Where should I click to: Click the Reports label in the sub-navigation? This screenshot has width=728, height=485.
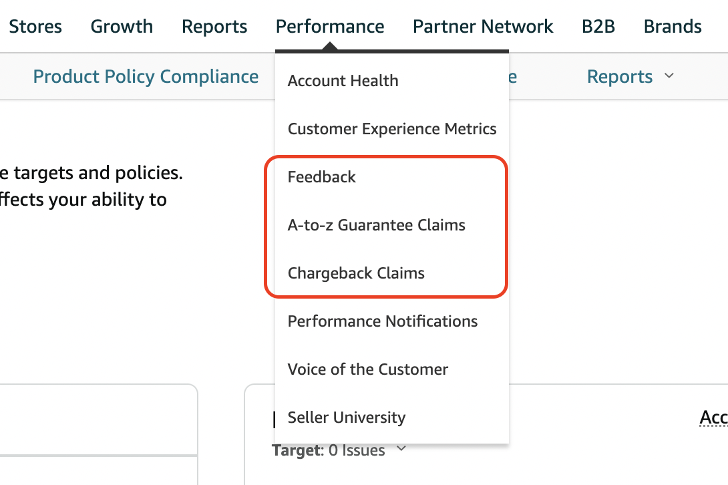pyautogui.click(x=620, y=77)
